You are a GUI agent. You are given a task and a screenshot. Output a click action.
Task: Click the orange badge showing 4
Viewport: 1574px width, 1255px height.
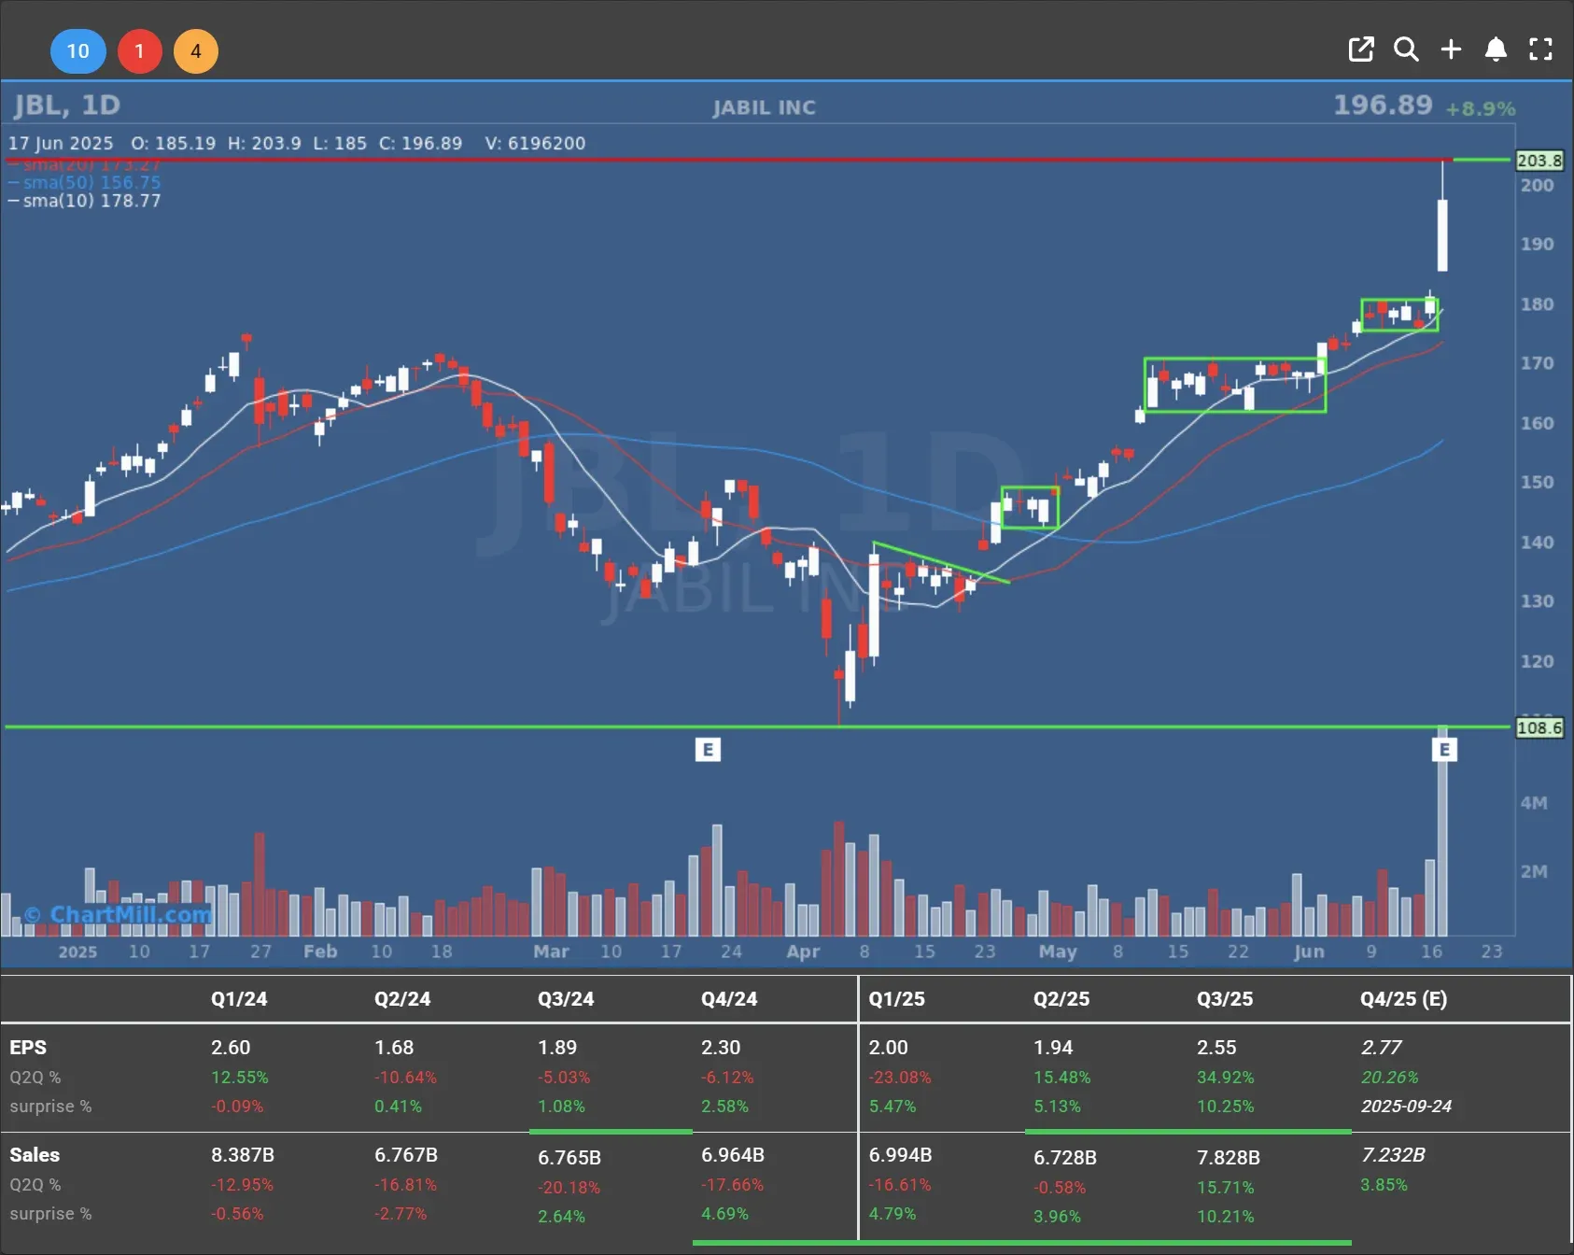196,50
